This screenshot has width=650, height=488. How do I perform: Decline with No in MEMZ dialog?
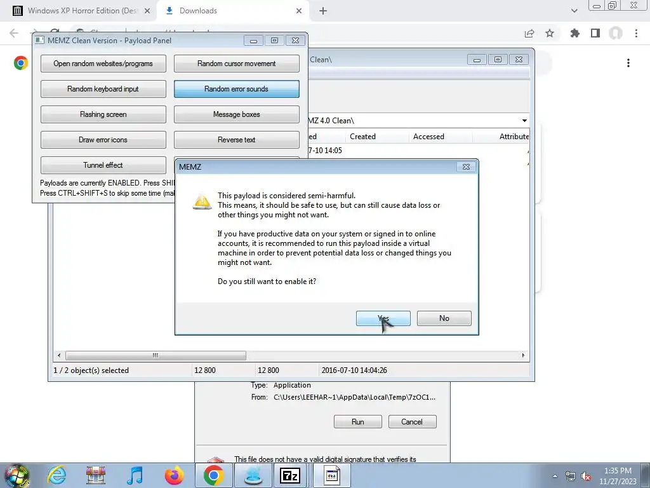(x=444, y=318)
